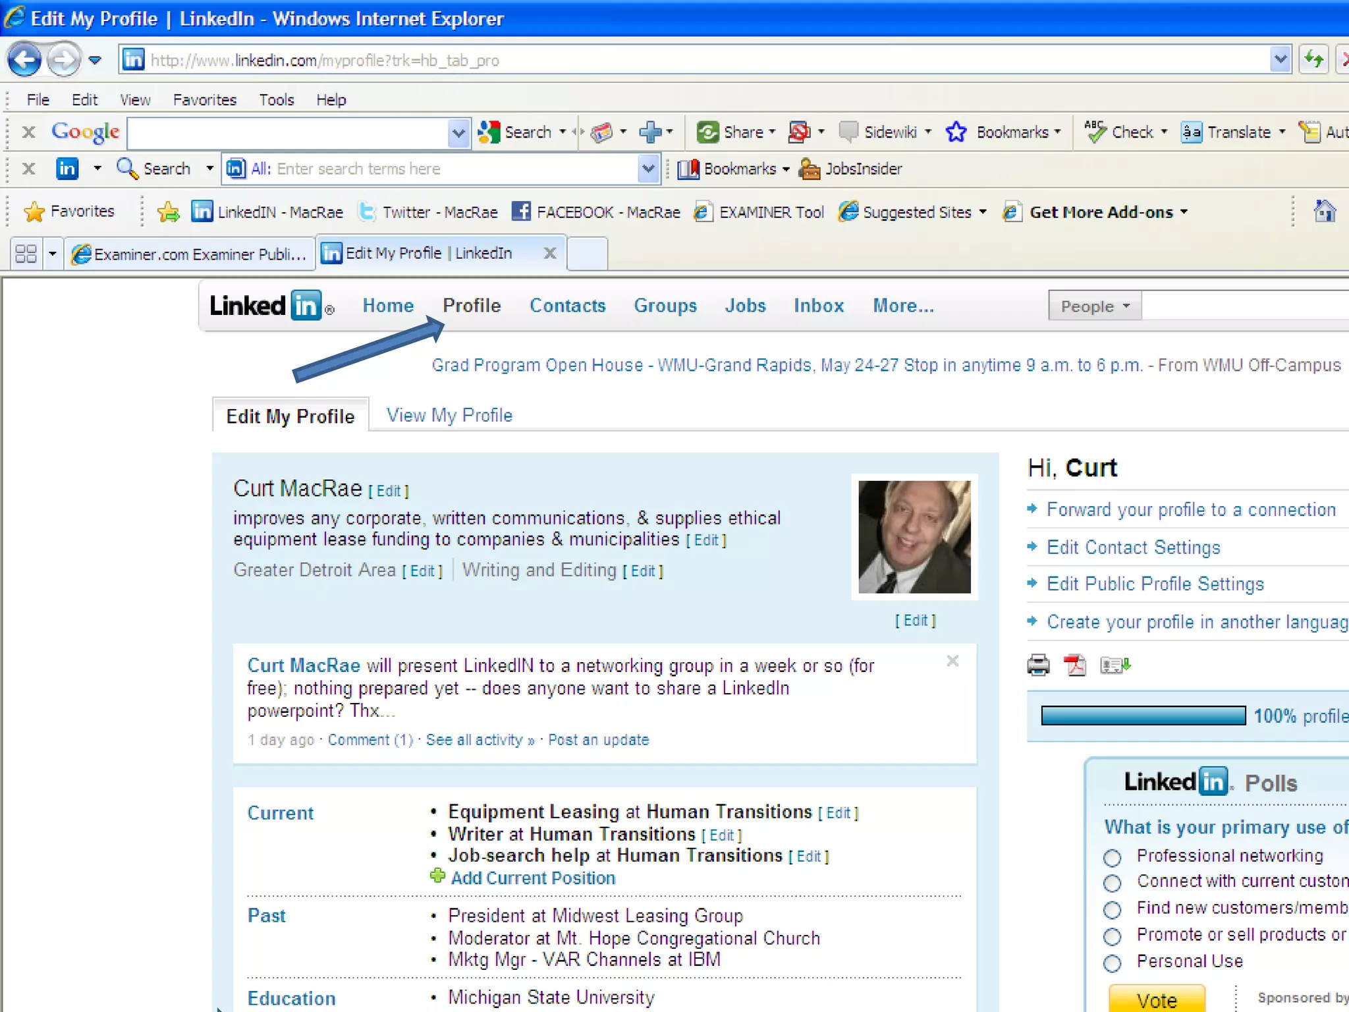
Task: Open JobsInsider from LinkedIn toolbar
Action: click(x=850, y=169)
